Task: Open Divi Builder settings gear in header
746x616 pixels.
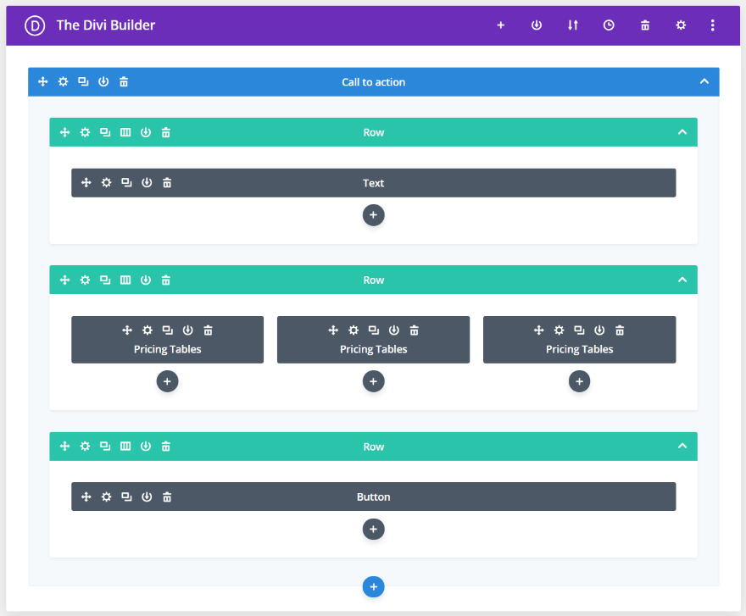Action: tap(681, 25)
